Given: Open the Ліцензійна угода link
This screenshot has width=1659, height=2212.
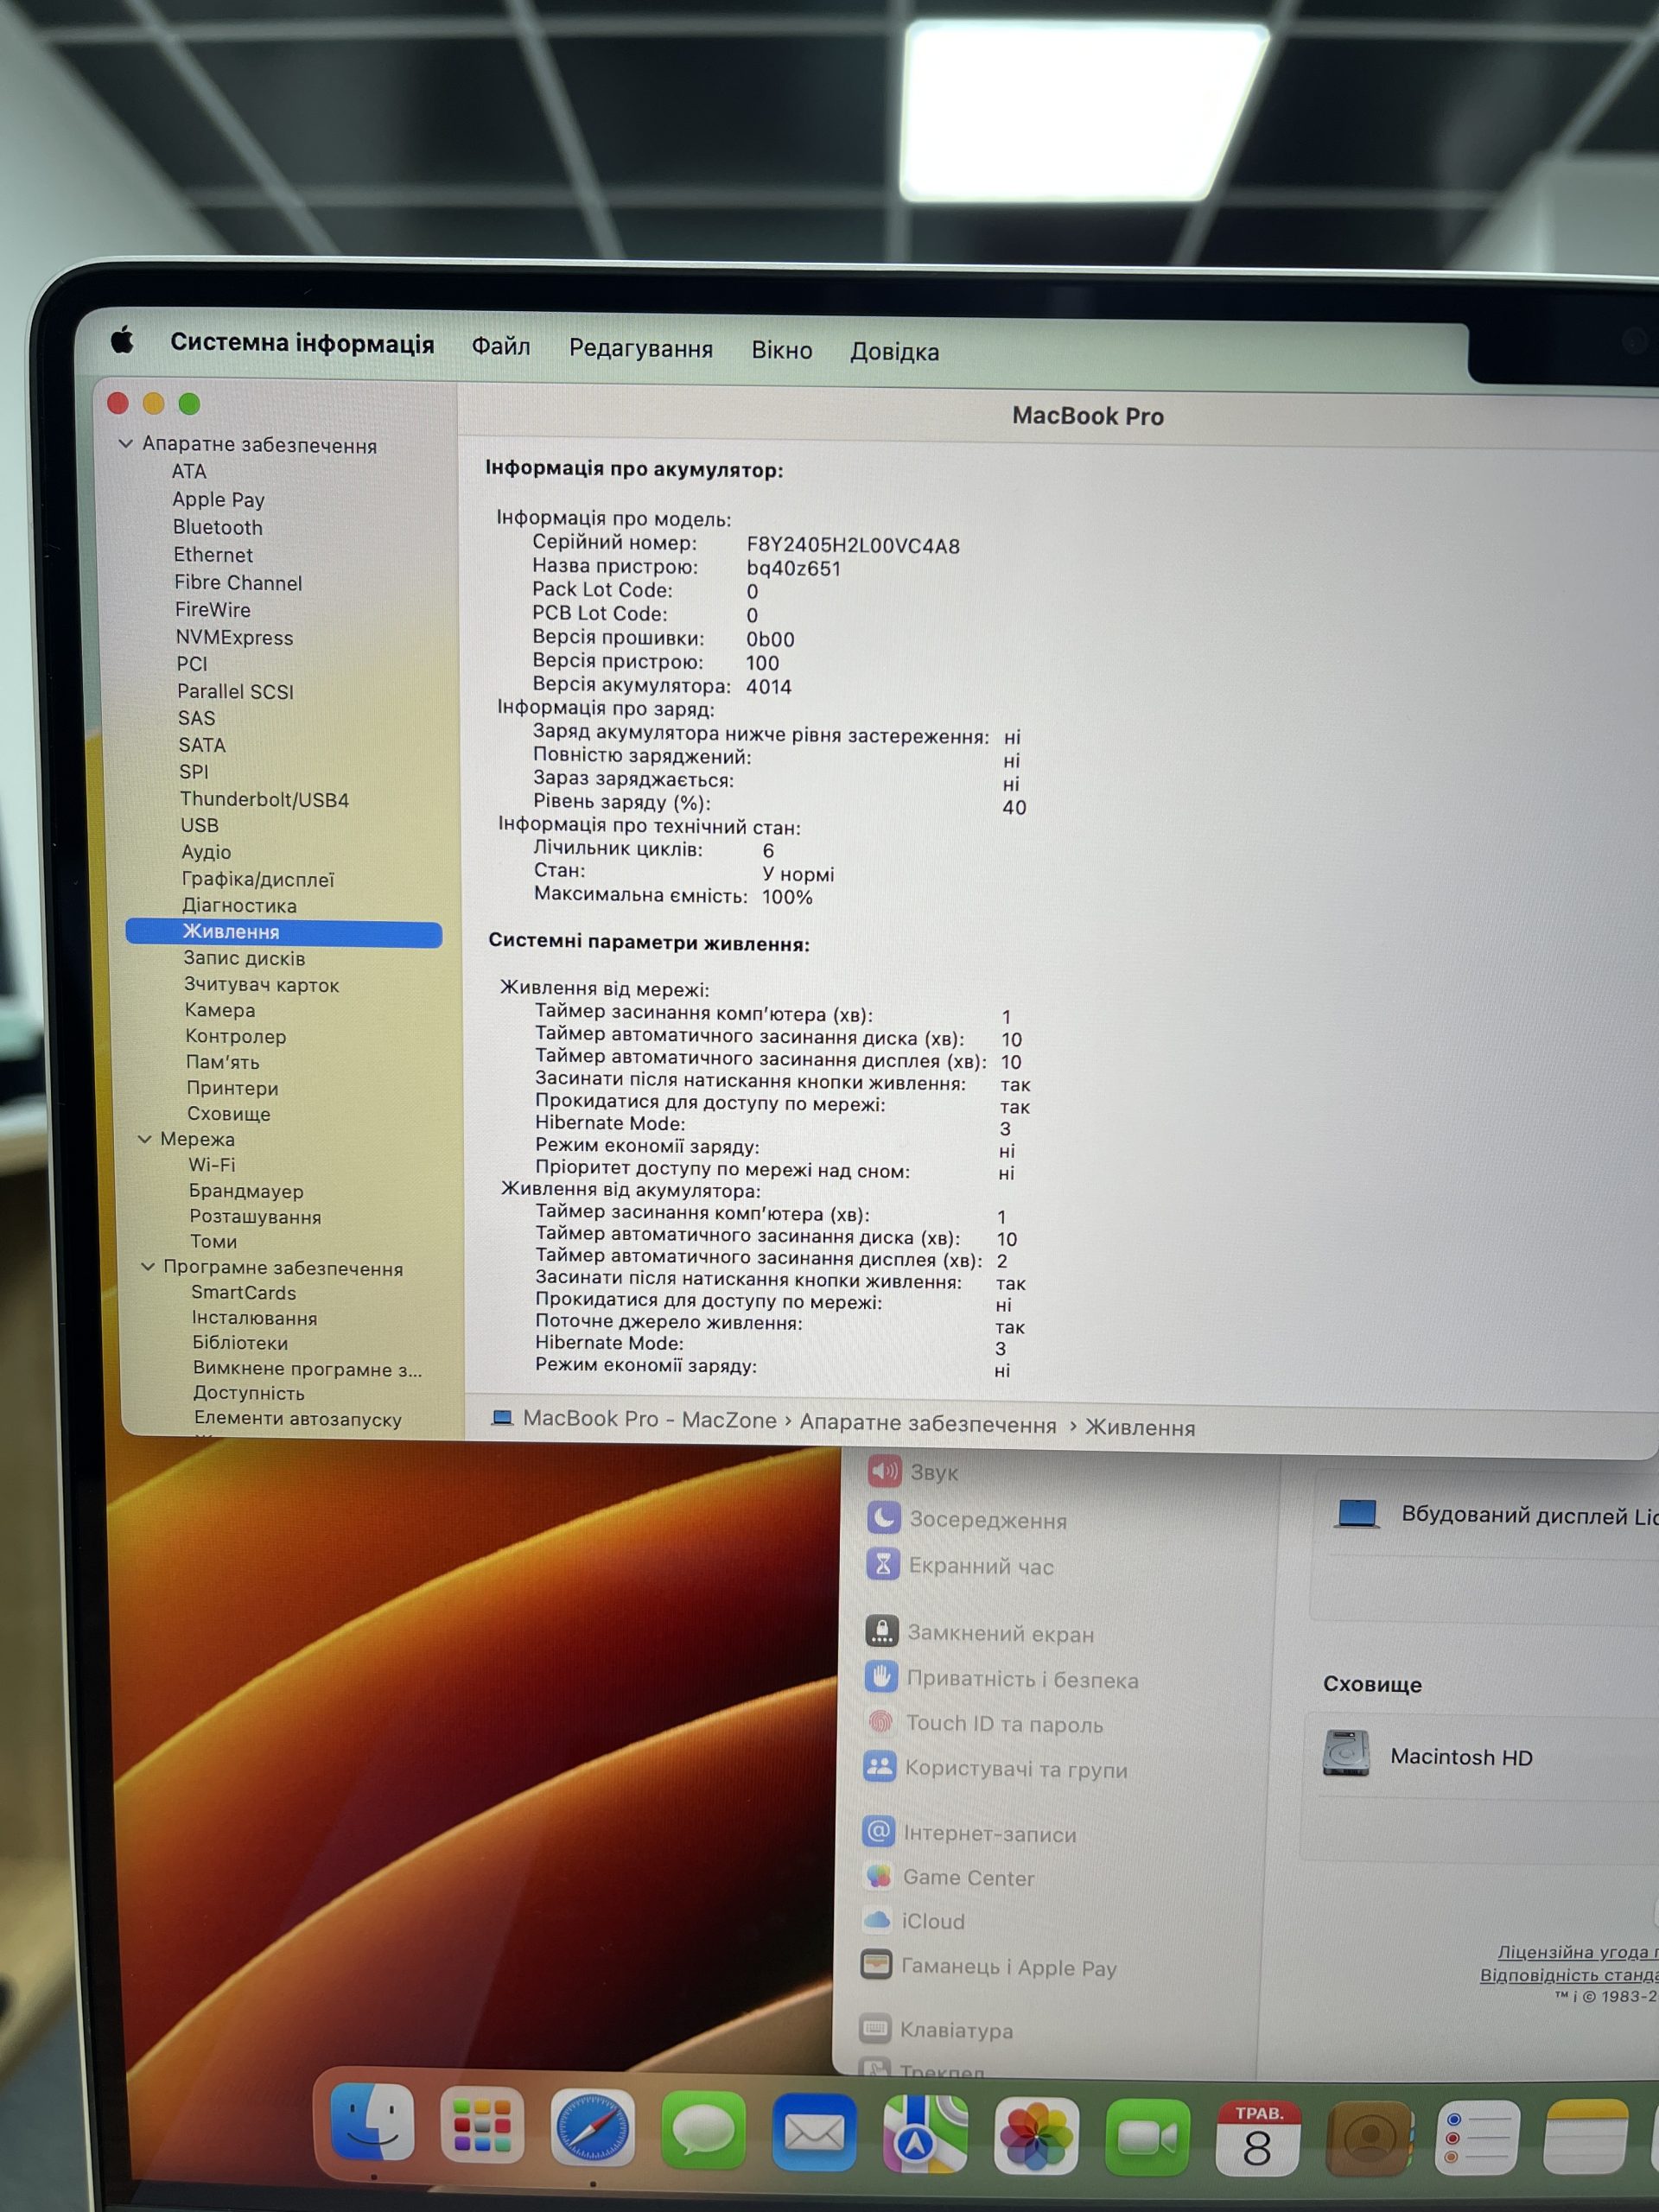Looking at the screenshot, I should [1577, 1951].
